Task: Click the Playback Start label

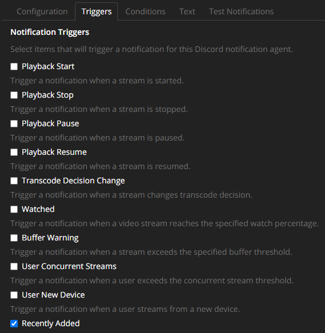Action: 48,66
